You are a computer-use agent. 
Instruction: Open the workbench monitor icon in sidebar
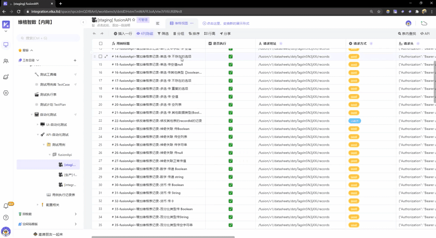pyautogui.click(x=6, y=45)
